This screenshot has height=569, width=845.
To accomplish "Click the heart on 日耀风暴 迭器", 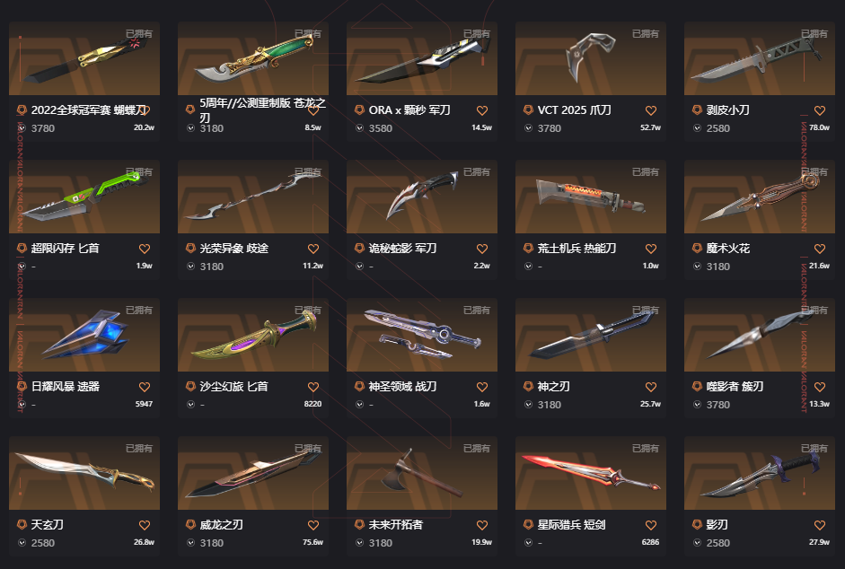I will coord(145,387).
